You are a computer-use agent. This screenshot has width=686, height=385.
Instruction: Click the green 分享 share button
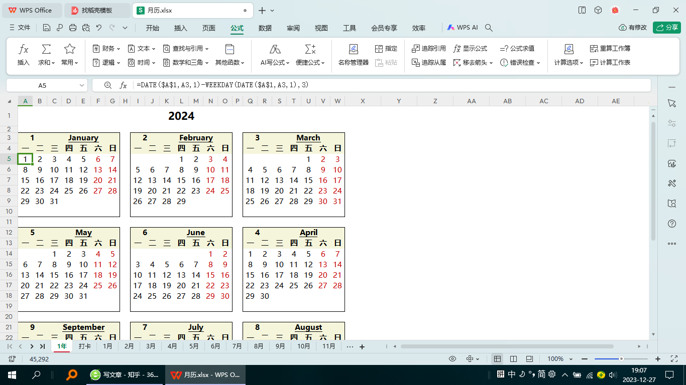click(667, 28)
